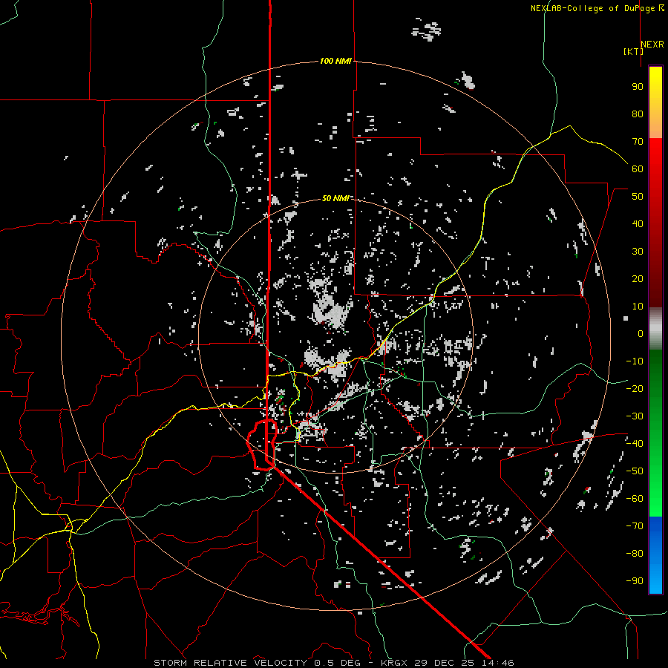Click the 14:46 timestamp in the caption

point(497,663)
